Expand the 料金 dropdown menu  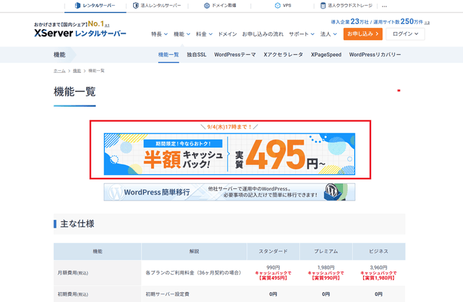pyautogui.click(x=204, y=34)
